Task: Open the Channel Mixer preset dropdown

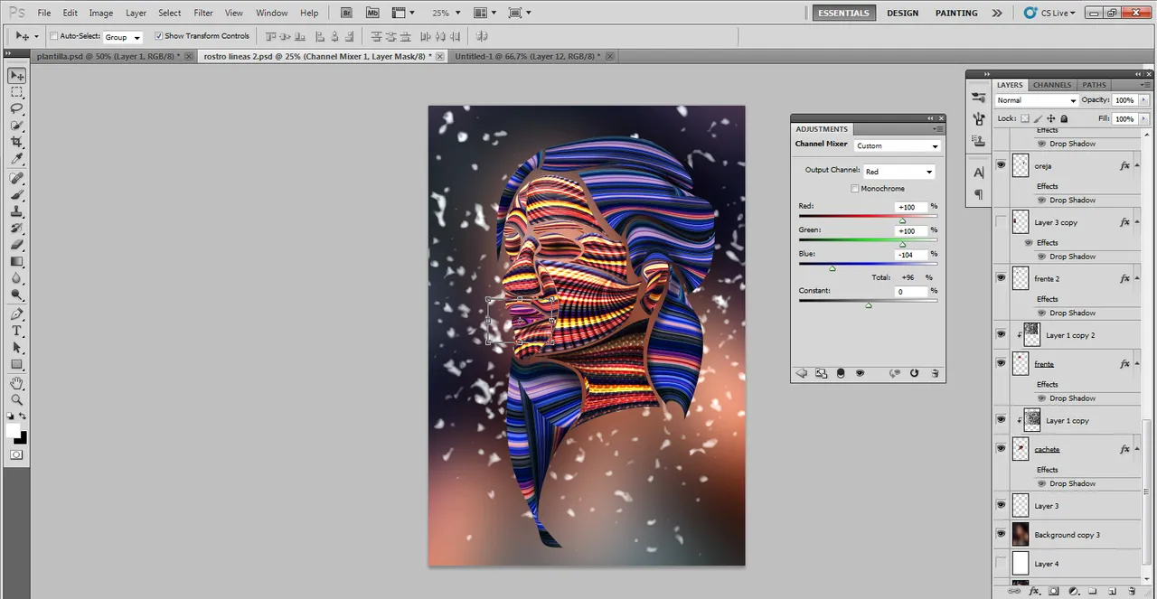Action: [x=898, y=145]
